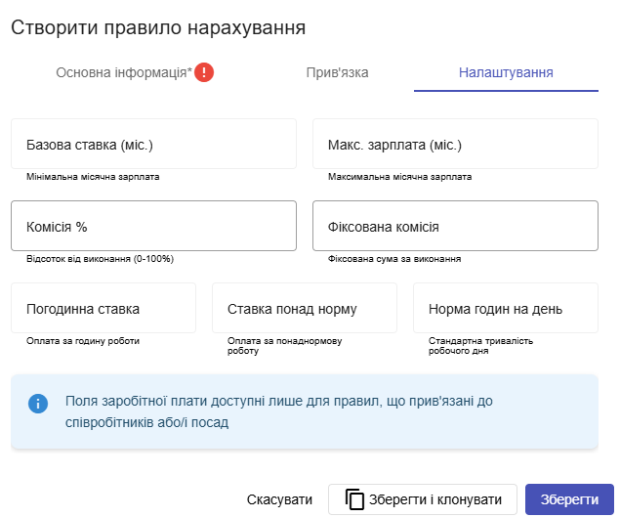Click the Макс. зарплата (міс.) field
This screenshot has width=620, height=518.
[455, 145]
